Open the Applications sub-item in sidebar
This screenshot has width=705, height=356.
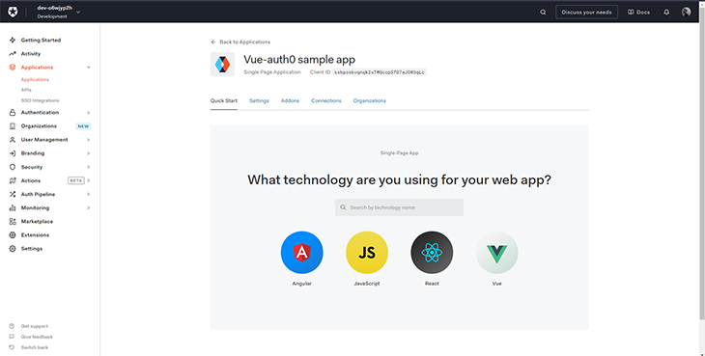point(35,79)
